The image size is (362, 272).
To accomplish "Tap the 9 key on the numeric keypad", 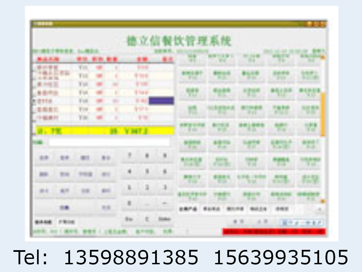I will coord(165,156).
